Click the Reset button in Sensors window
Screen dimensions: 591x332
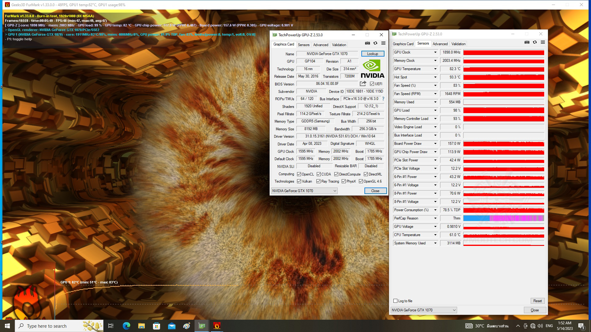537,301
